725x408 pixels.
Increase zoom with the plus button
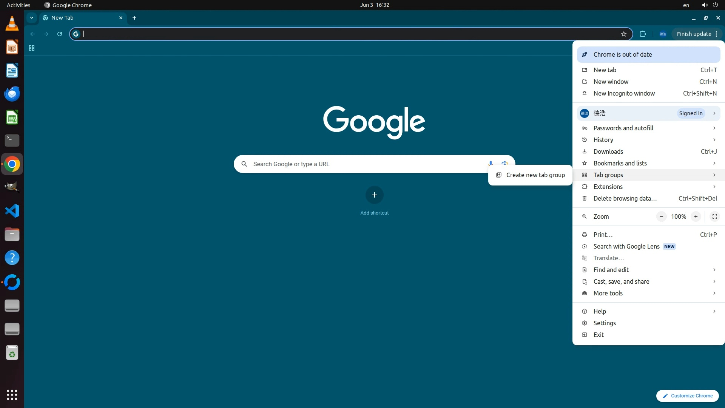point(696,216)
